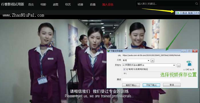Click the video file type icon in the dialog
This screenshot has height=103, width=200.
pyautogui.click(x=189, y=64)
